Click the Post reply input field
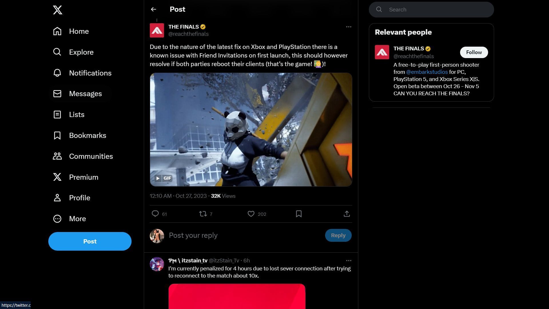 (x=244, y=235)
